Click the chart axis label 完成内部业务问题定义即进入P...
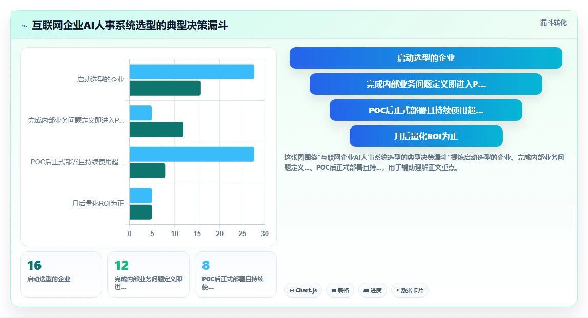 pos(76,121)
